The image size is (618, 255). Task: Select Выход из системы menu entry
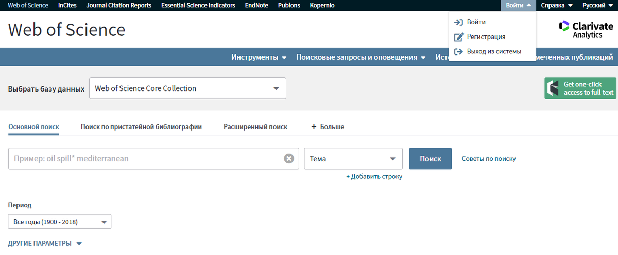pos(494,51)
